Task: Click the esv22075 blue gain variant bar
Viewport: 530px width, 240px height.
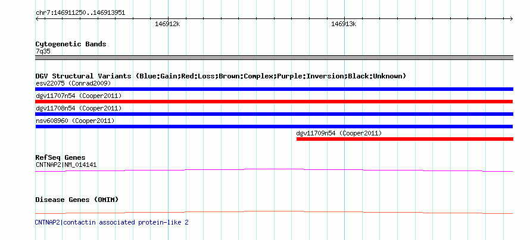Action: pyautogui.click(x=274, y=89)
